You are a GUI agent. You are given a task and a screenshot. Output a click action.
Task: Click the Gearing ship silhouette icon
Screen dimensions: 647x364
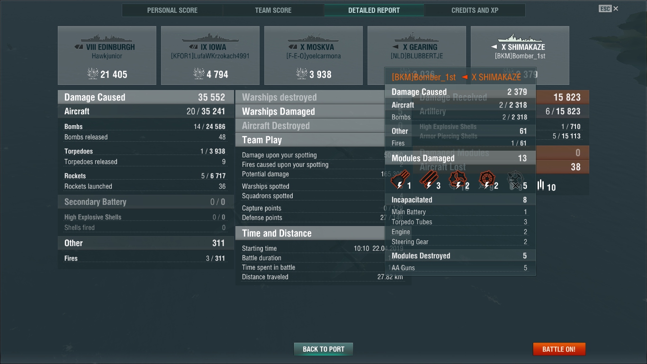click(x=417, y=38)
